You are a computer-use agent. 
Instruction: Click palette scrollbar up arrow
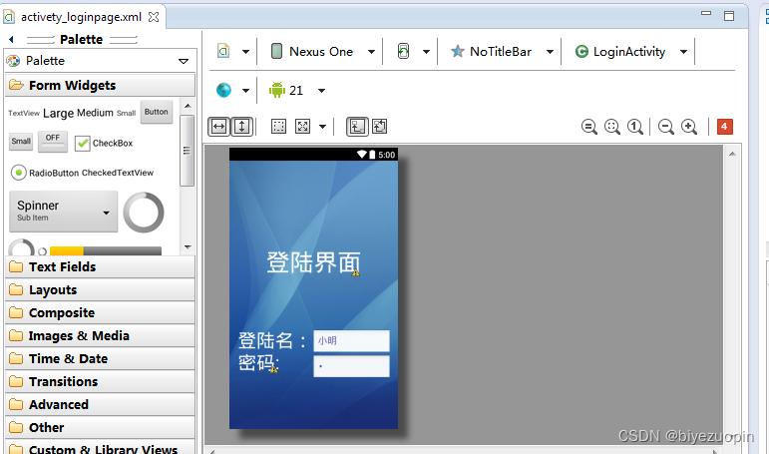click(x=188, y=106)
